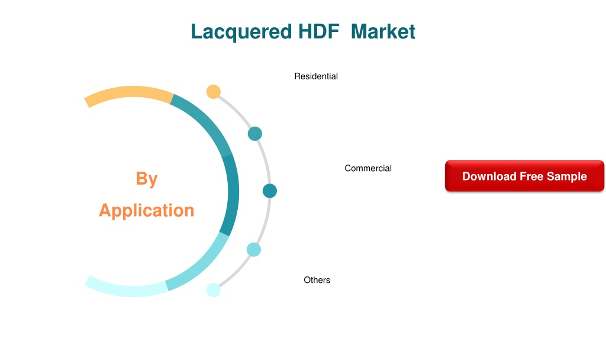This screenshot has height=341, width=606.
Task: Click the light aqua dot marker
Action: (254, 250)
